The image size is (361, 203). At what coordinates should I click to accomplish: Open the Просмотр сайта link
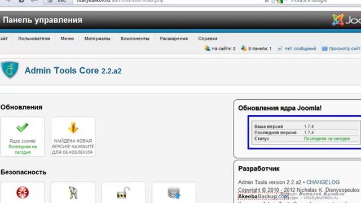[345, 48]
